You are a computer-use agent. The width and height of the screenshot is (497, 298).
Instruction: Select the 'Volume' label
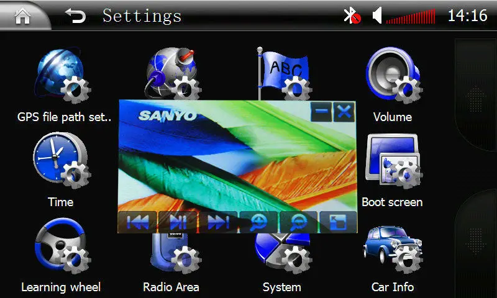tap(393, 117)
